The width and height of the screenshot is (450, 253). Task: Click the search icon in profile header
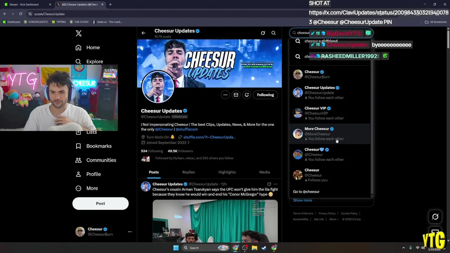tap(274, 33)
